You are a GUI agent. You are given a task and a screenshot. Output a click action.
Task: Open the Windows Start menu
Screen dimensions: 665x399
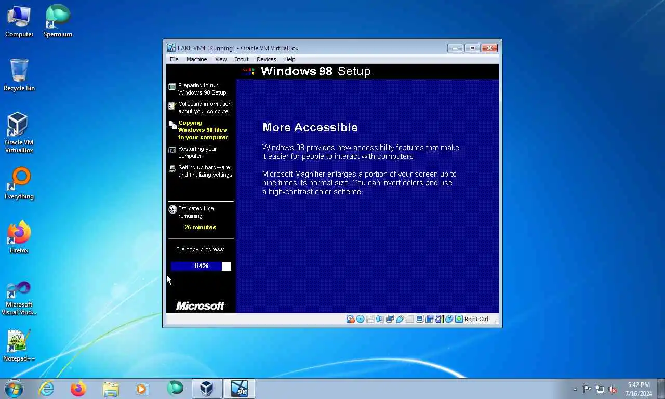[14, 389]
